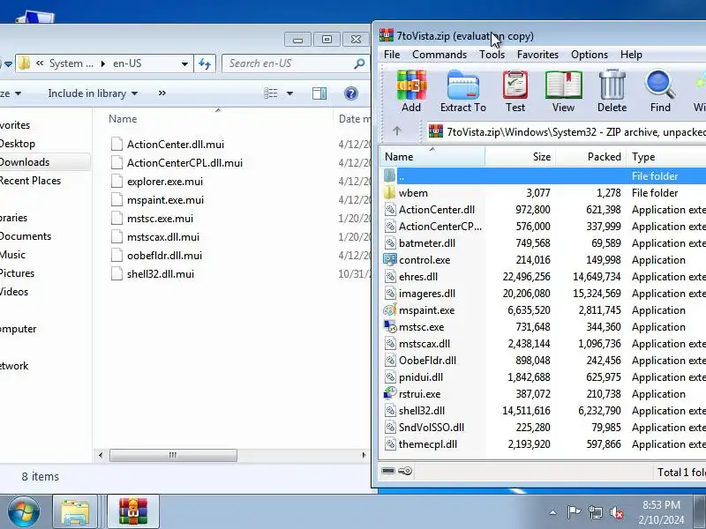
Task: Open the Tools menu
Action: click(x=492, y=55)
